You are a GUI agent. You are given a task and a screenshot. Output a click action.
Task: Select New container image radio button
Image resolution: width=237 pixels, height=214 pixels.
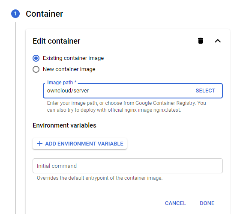(x=36, y=69)
